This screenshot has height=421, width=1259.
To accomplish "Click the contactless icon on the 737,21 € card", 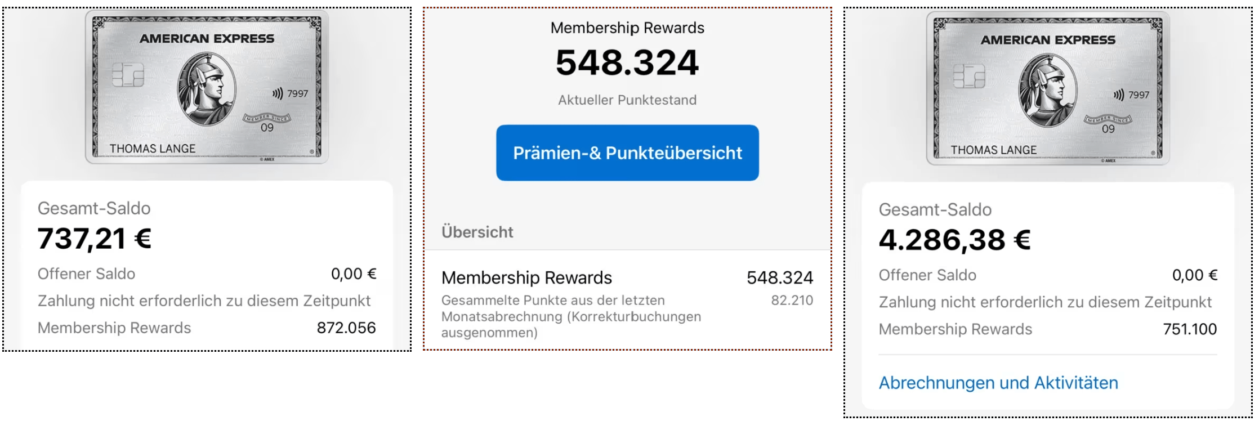I will point(278,93).
